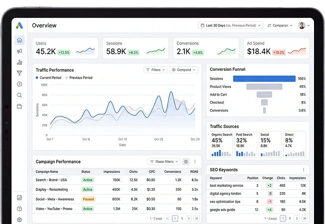Open the Filters dropdown in Traffic Performance
Image resolution: width=325 pixels, height=224 pixels.
point(156,70)
